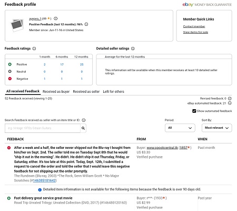
Task: Click the 'Past month' timestamp text
Action: pos(206,148)
